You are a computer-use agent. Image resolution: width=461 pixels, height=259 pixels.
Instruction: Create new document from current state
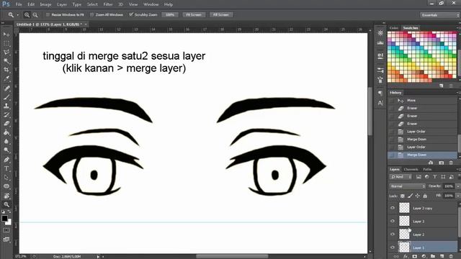click(x=431, y=163)
